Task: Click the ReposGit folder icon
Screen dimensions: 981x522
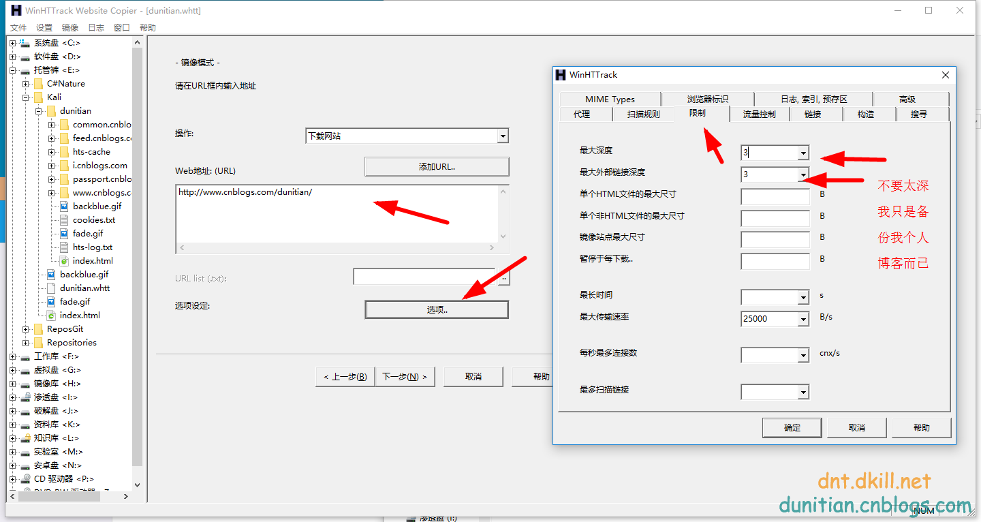Action: coord(38,329)
